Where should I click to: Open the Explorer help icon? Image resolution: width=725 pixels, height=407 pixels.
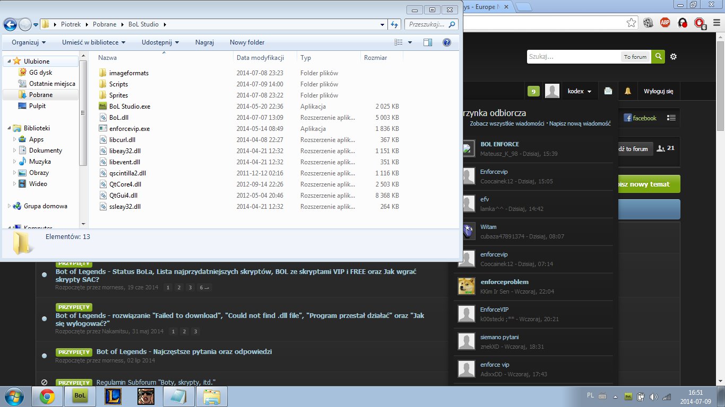click(447, 42)
